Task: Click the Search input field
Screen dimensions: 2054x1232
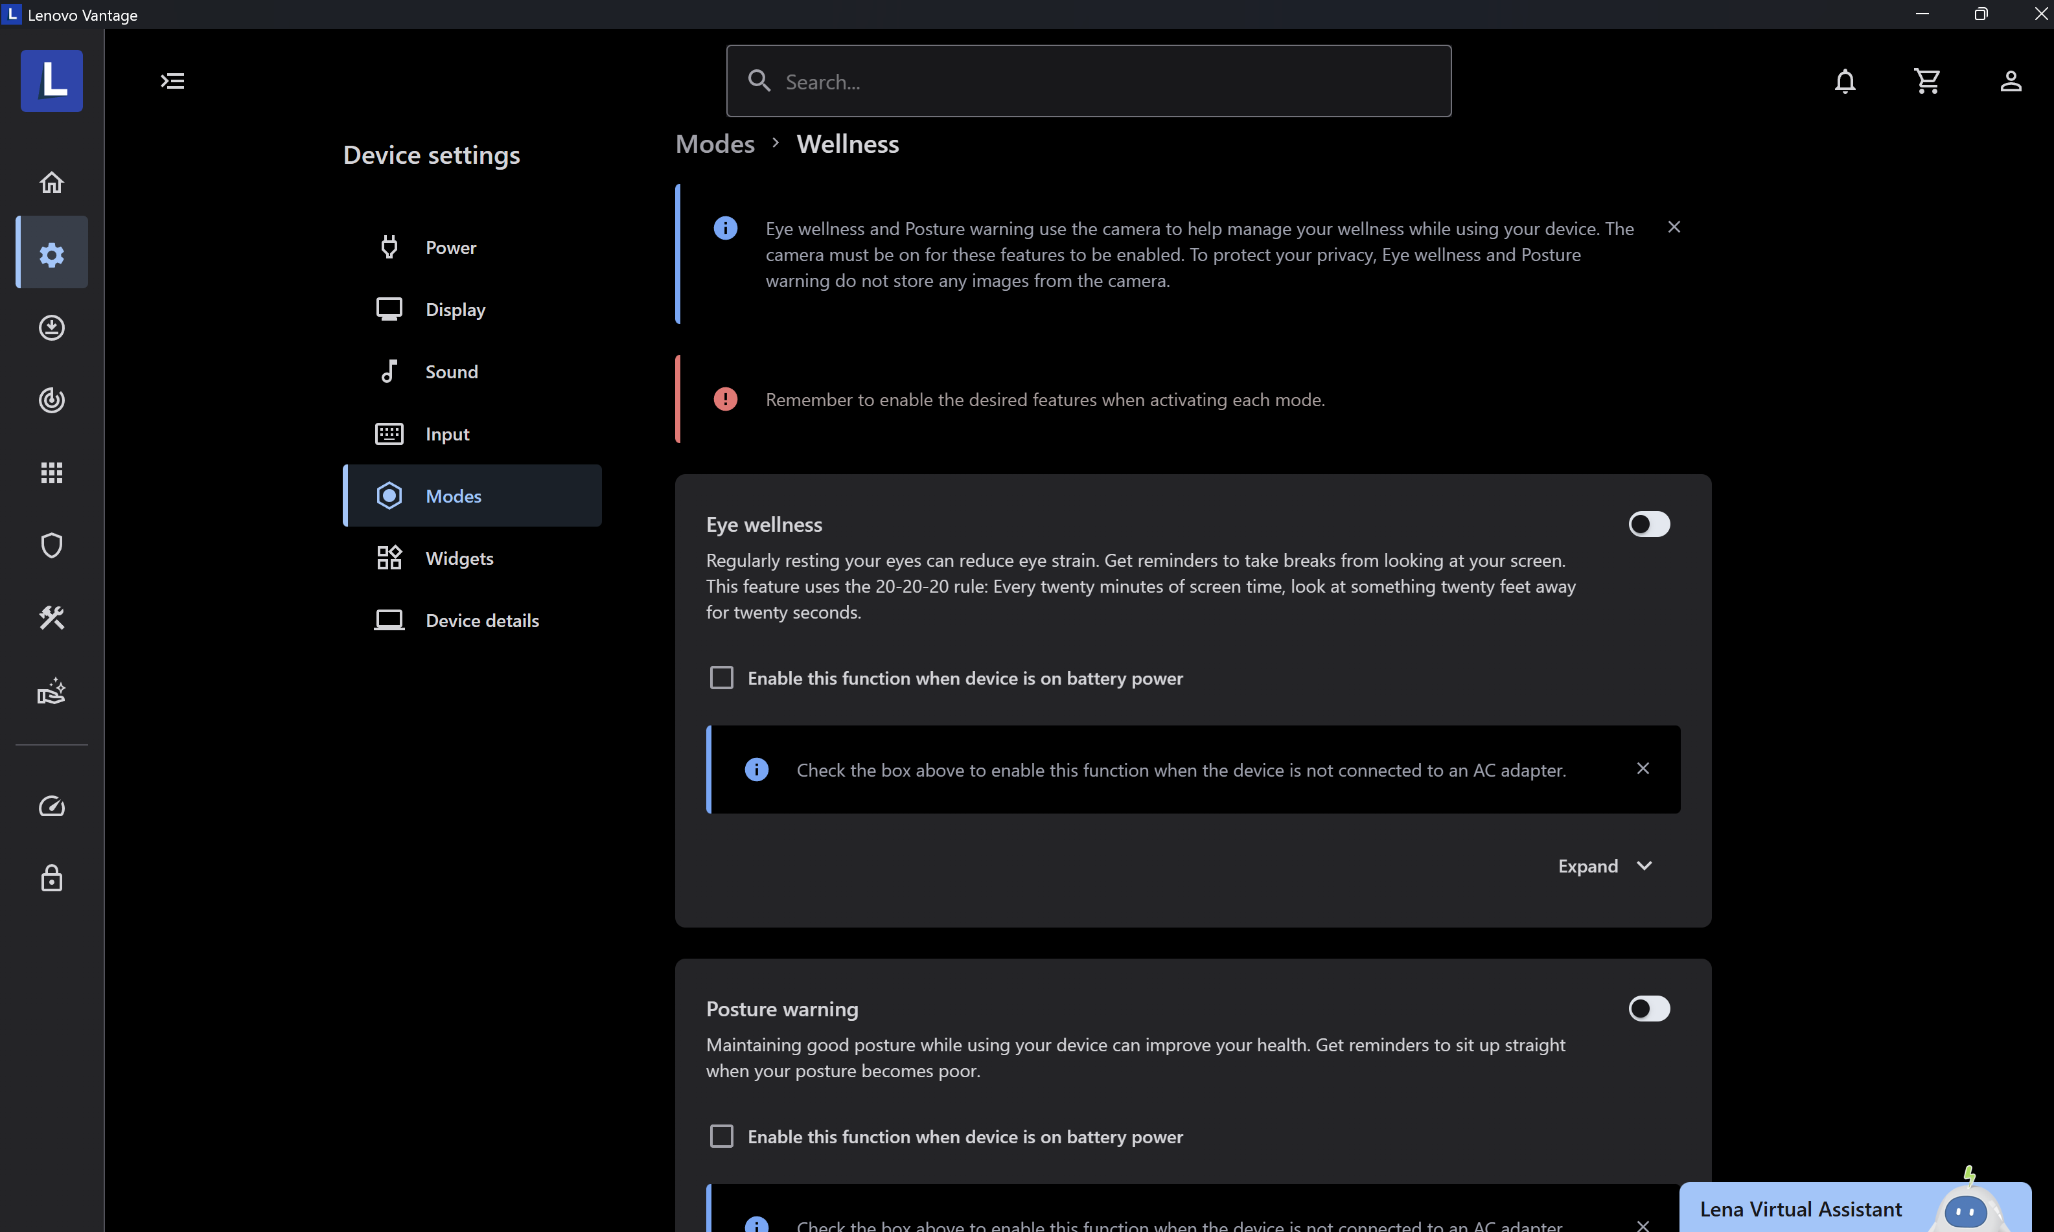Action: point(1088,82)
